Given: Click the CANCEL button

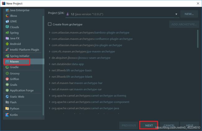Looking at the screenshot, I should pyautogui.click(x=169, y=125).
